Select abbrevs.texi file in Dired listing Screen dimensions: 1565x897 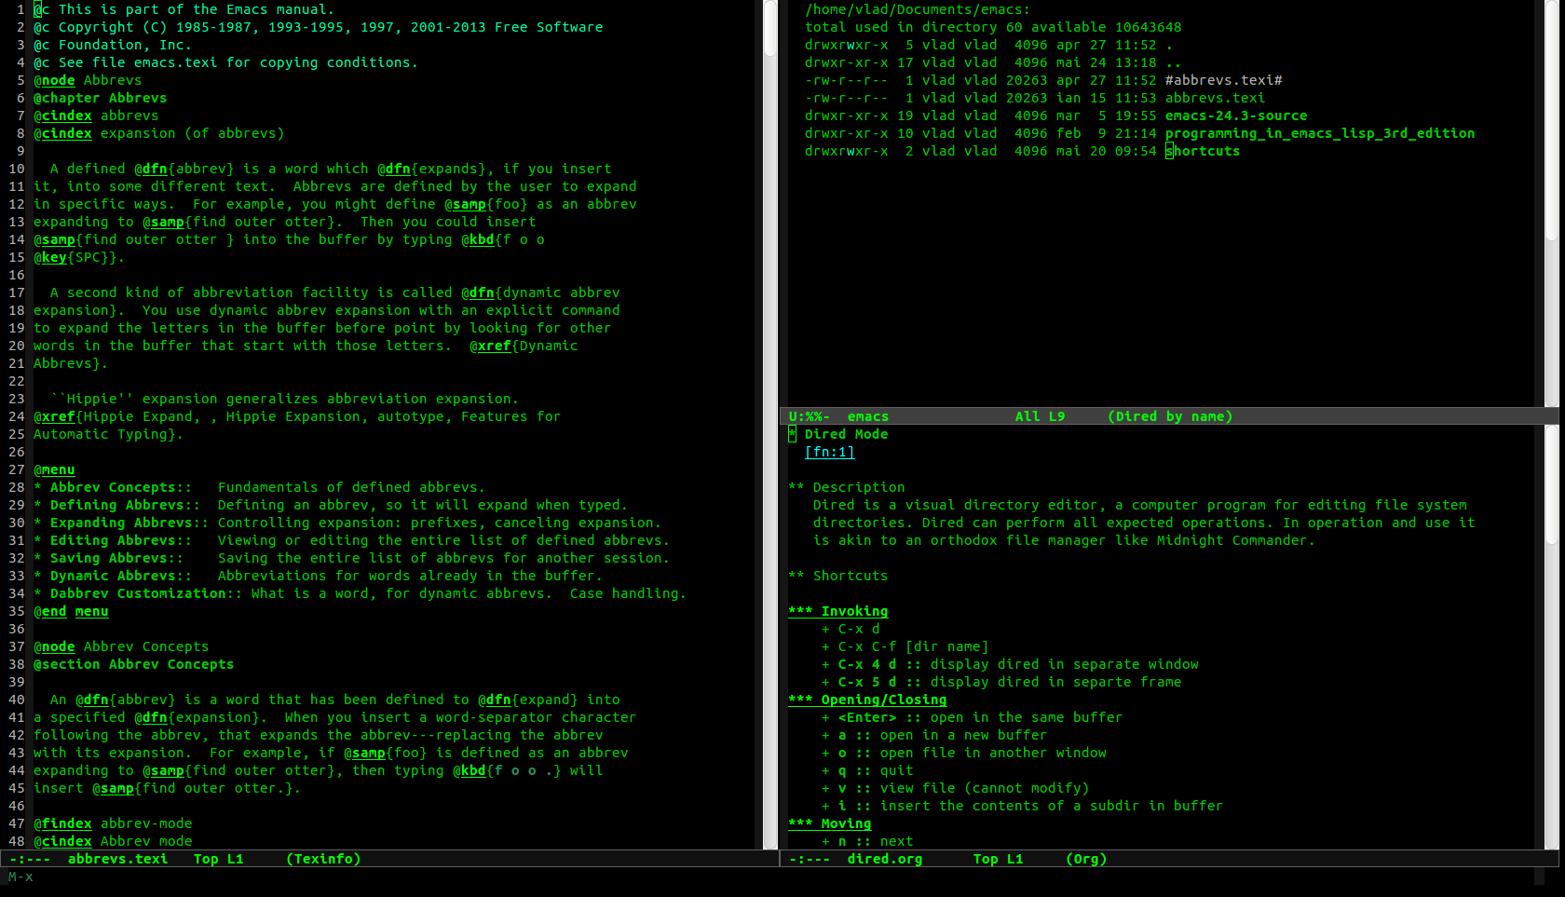point(1215,98)
